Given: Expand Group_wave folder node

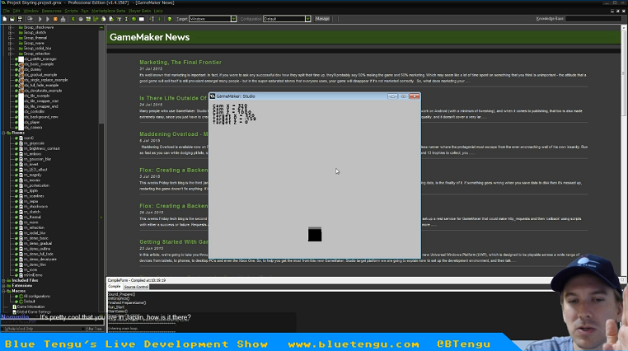Looking at the screenshot, I should pyautogui.click(x=10, y=43).
